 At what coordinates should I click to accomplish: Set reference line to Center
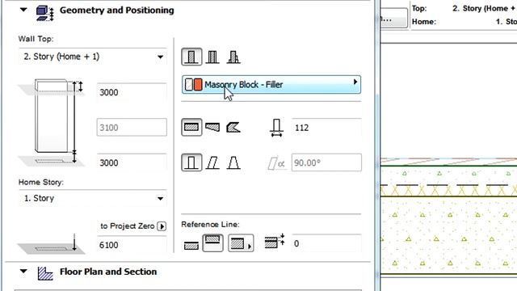pyautogui.click(x=212, y=243)
